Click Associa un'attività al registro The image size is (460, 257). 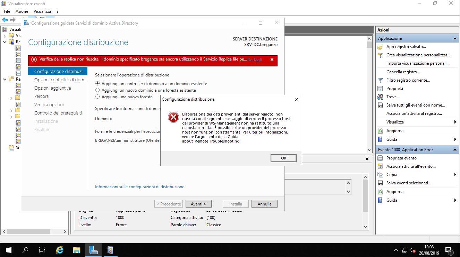pyautogui.click(x=414, y=113)
